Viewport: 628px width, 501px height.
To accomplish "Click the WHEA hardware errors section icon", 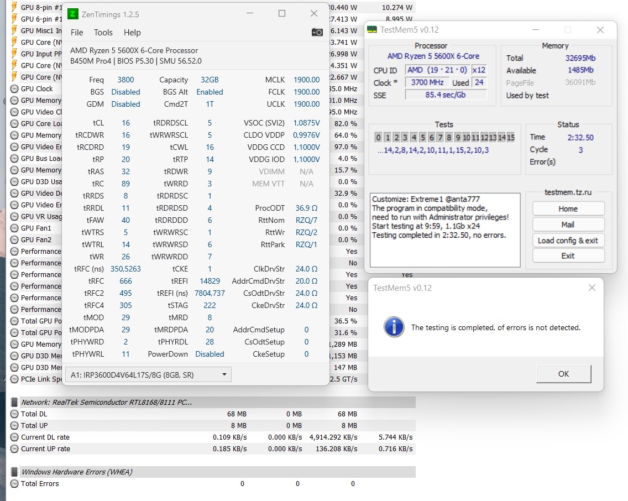I will pyautogui.click(x=14, y=472).
